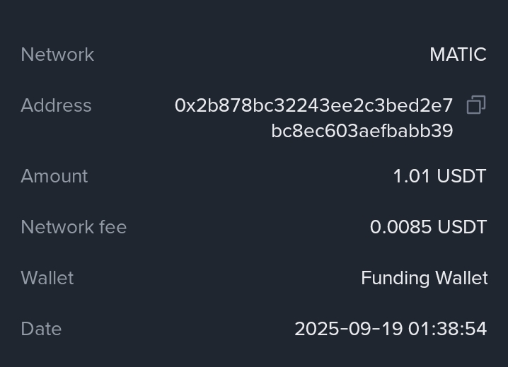Open the Funding Wallet value
Image resolution: width=508 pixels, height=367 pixels.
click(424, 278)
